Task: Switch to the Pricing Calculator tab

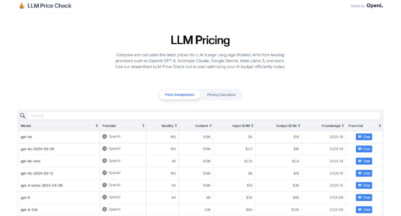Action: click(221, 95)
